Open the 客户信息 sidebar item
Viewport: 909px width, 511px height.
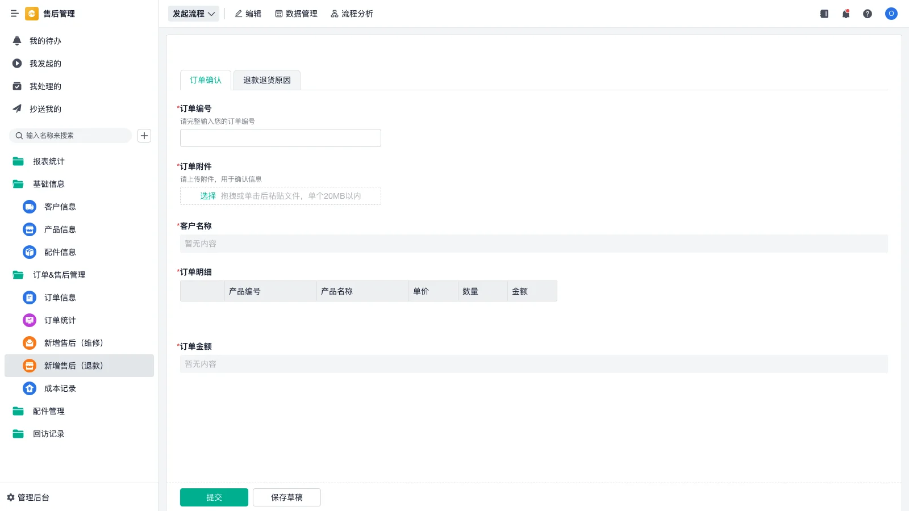(60, 207)
